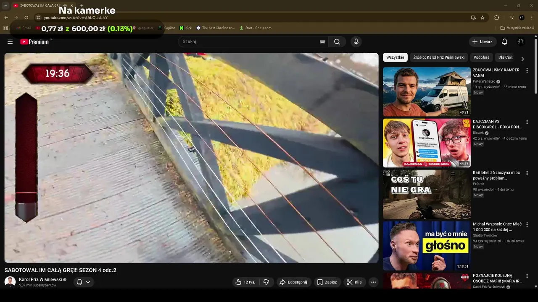Expand the tab search dropdown arrow
This screenshot has height=302, width=538.
5,5
